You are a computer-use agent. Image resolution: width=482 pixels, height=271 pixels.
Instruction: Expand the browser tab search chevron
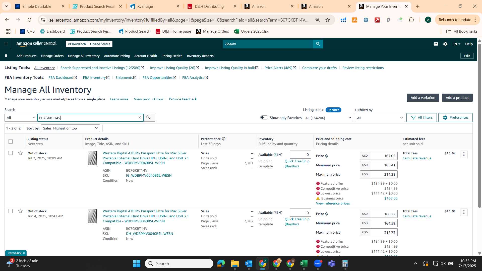[x=6, y=6]
